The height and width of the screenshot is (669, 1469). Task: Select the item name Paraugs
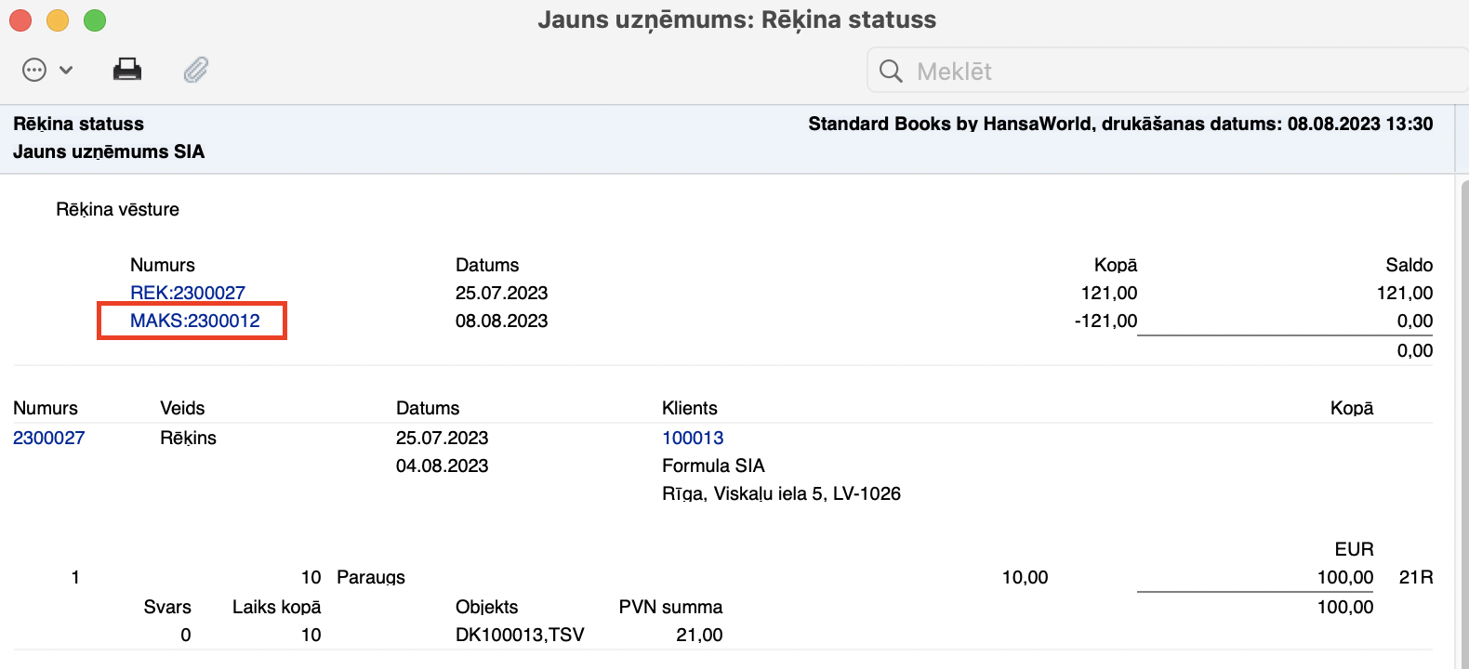click(371, 577)
